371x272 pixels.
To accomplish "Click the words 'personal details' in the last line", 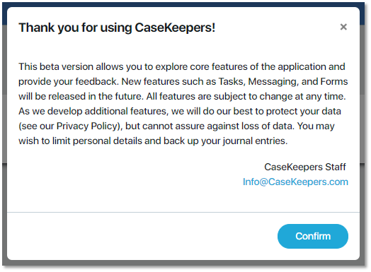I will point(108,141).
